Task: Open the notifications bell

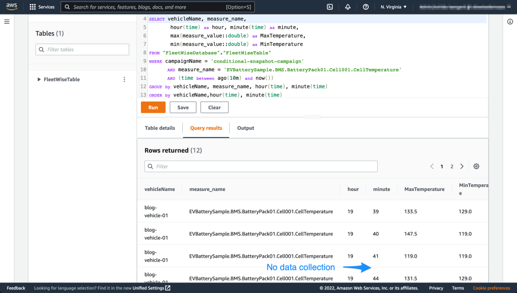Action: tap(348, 7)
